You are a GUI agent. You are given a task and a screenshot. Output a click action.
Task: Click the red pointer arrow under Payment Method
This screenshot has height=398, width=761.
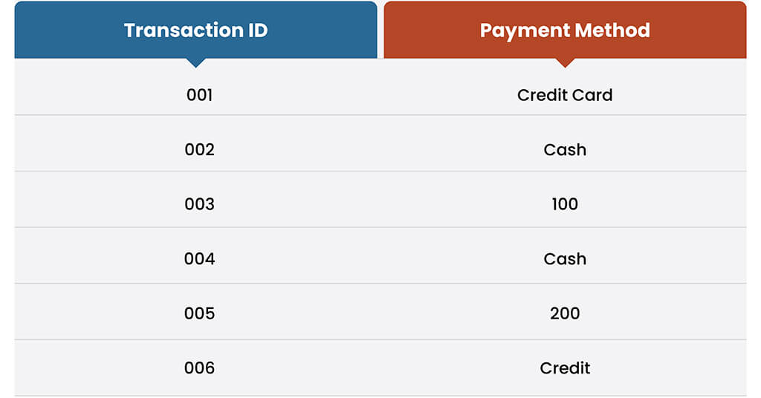click(x=565, y=62)
